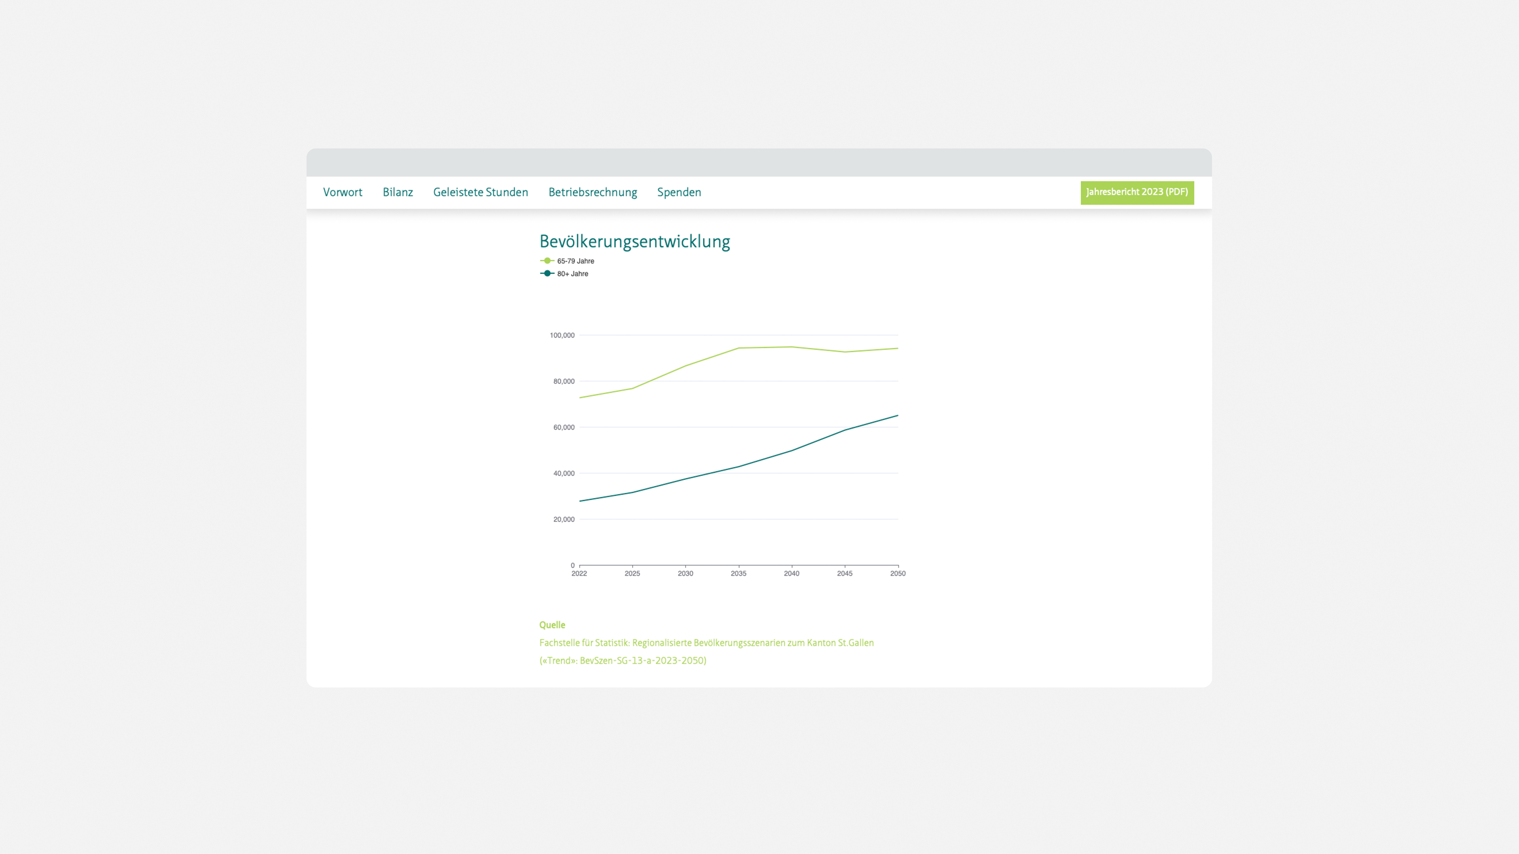Click the 2022 x-axis label

[x=579, y=573]
